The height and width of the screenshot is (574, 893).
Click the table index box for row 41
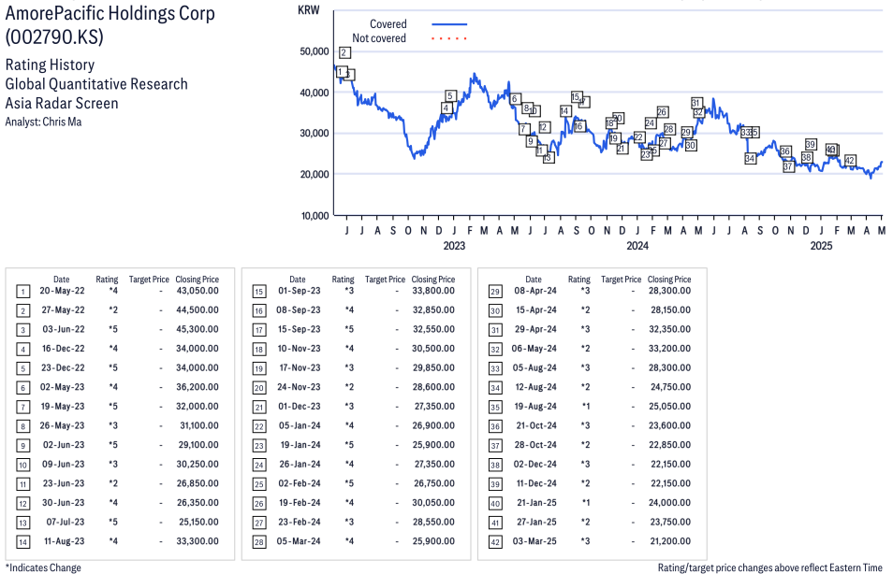[x=495, y=523]
